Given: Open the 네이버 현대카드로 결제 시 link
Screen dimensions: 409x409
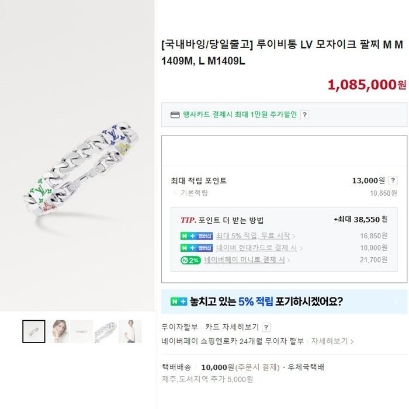Looking at the screenshot, I should [x=257, y=248].
